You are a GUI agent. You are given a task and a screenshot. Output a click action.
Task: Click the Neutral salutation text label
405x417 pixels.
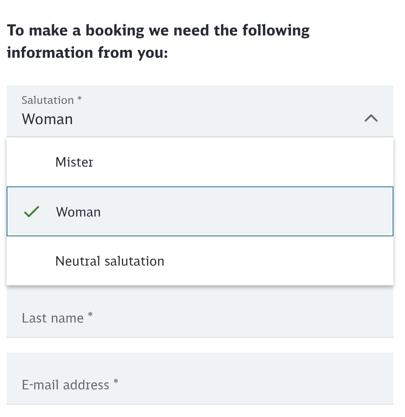(x=110, y=261)
